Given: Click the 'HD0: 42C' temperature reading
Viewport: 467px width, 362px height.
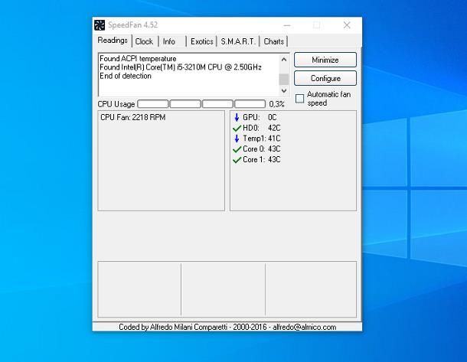Looking at the screenshot, I should click(262, 128).
